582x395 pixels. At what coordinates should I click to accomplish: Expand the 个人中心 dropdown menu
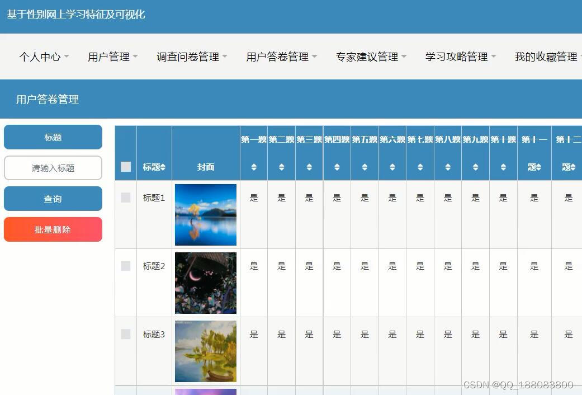tap(44, 57)
